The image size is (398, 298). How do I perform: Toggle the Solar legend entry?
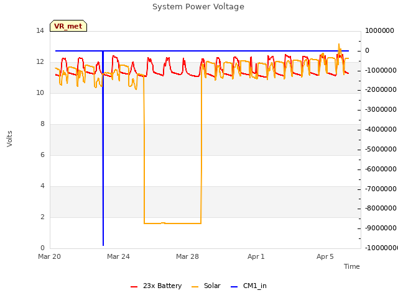click(x=206, y=286)
